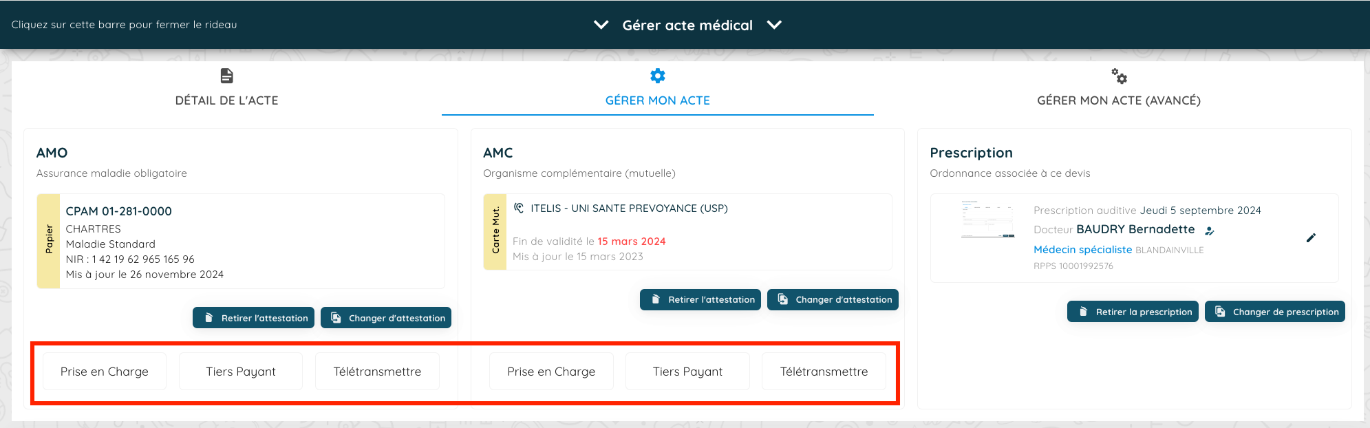The image size is (1370, 428).
Task: Toggle AMO Tiers Payant option
Action: coord(241,372)
